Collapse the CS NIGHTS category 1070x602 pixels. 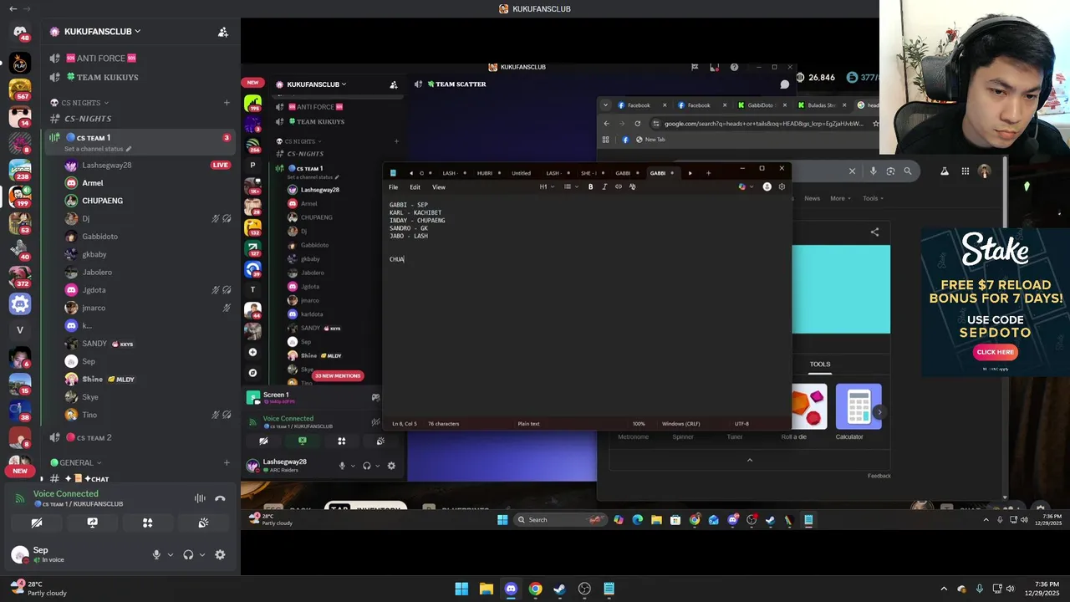(80, 103)
